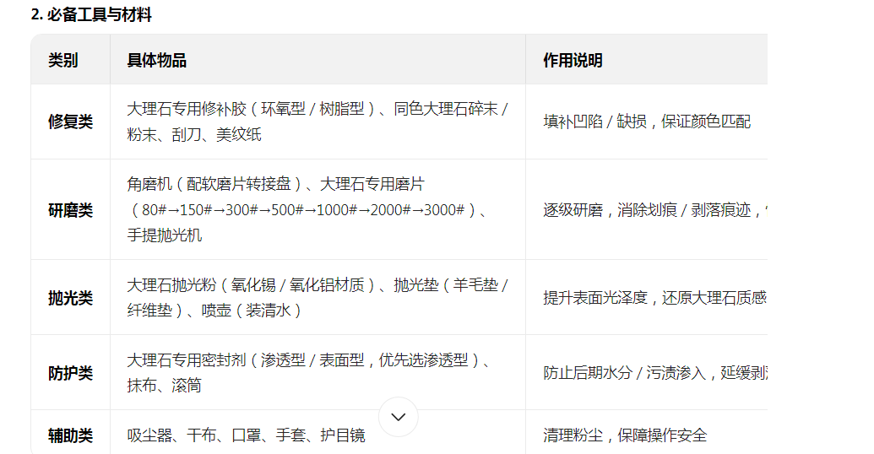The image size is (874, 454).
Task: Select the '修复类' row label
Action: click(x=70, y=122)
